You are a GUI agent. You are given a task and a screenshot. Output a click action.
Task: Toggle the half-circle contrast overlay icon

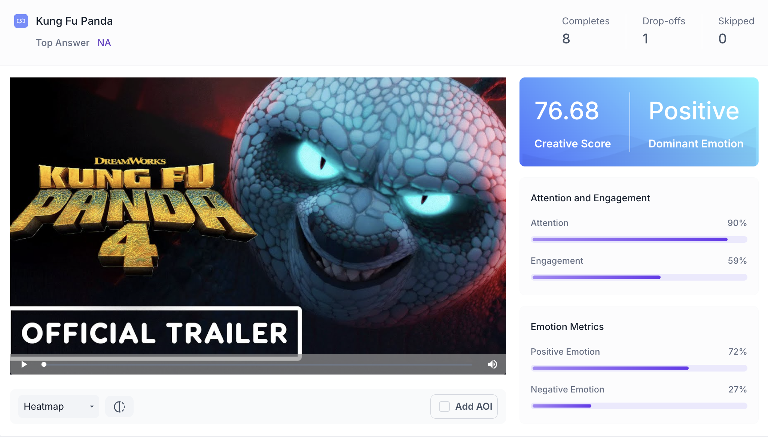click(119, 407)
